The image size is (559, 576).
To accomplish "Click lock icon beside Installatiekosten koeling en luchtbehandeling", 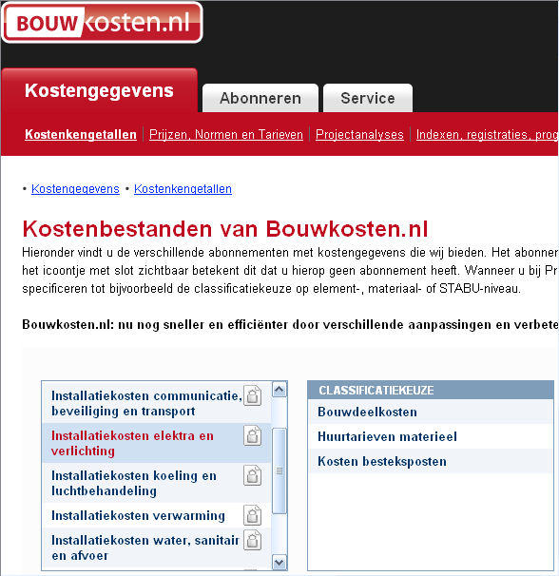I will pos(253,475).
